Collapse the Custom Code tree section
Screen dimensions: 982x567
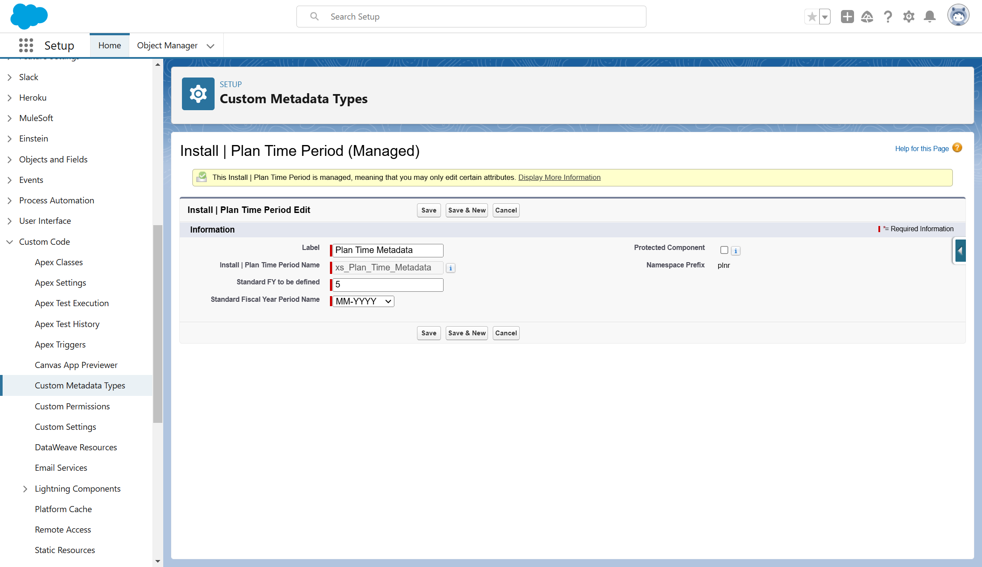pyautogui.click(x=10, y=242)
